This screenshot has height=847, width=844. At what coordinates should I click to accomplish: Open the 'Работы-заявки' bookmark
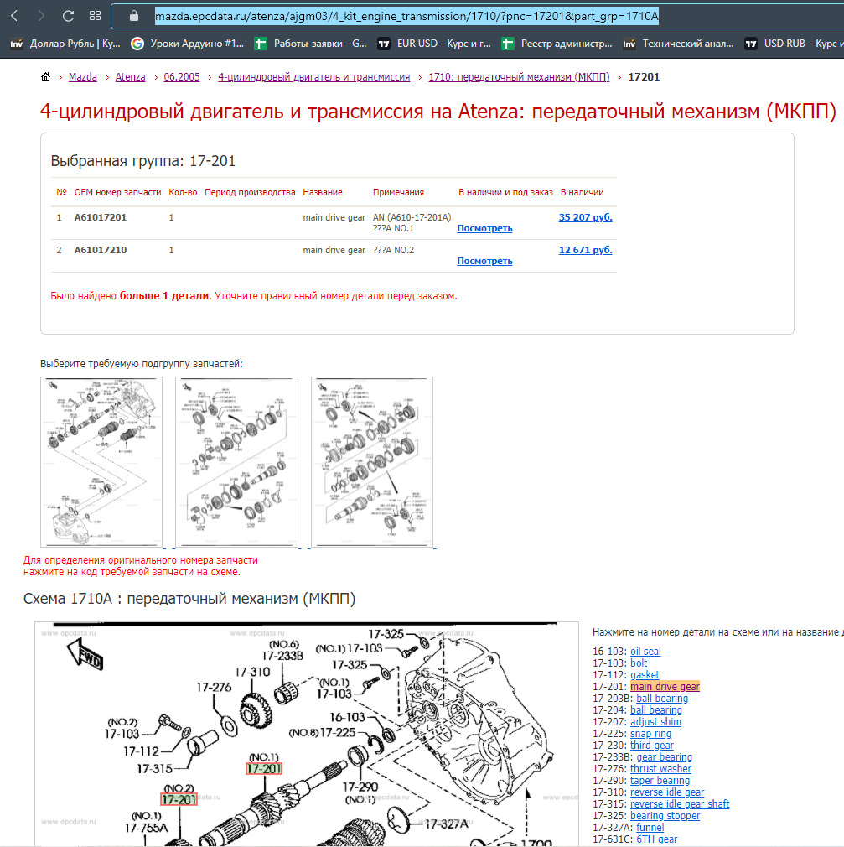[311, 44]
